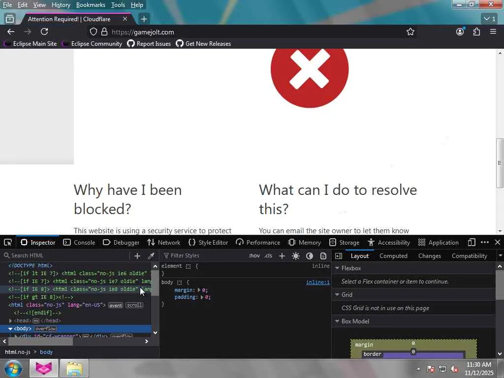Toggle overflow badge on body element
Screen dimensions: 504x378
point(46,328)
